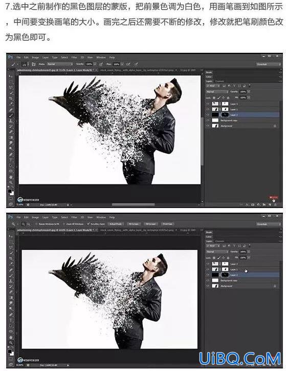This screenshot has width=286, height=371.
Task: Click the foreground color swatch in upper toolbox
Action: click(x=10, y=191)
